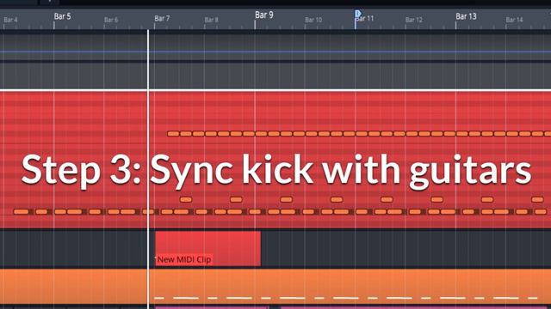Click the New MIDI Clip name label
The height and width of the screenshot is (309, 551).
click(x=184, y=259)
